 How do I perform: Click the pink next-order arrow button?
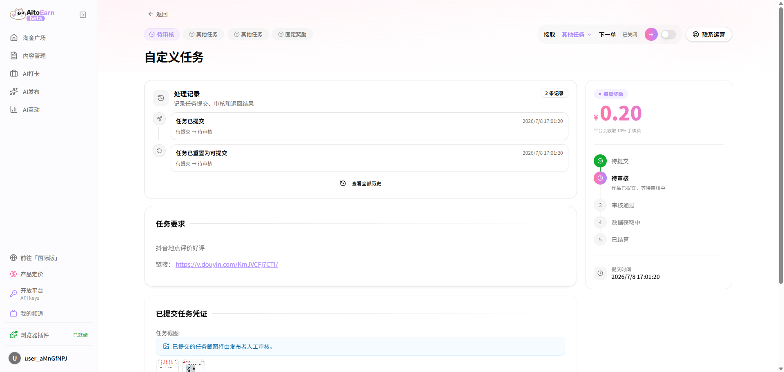pyautogui.click(x=651, y=34)
